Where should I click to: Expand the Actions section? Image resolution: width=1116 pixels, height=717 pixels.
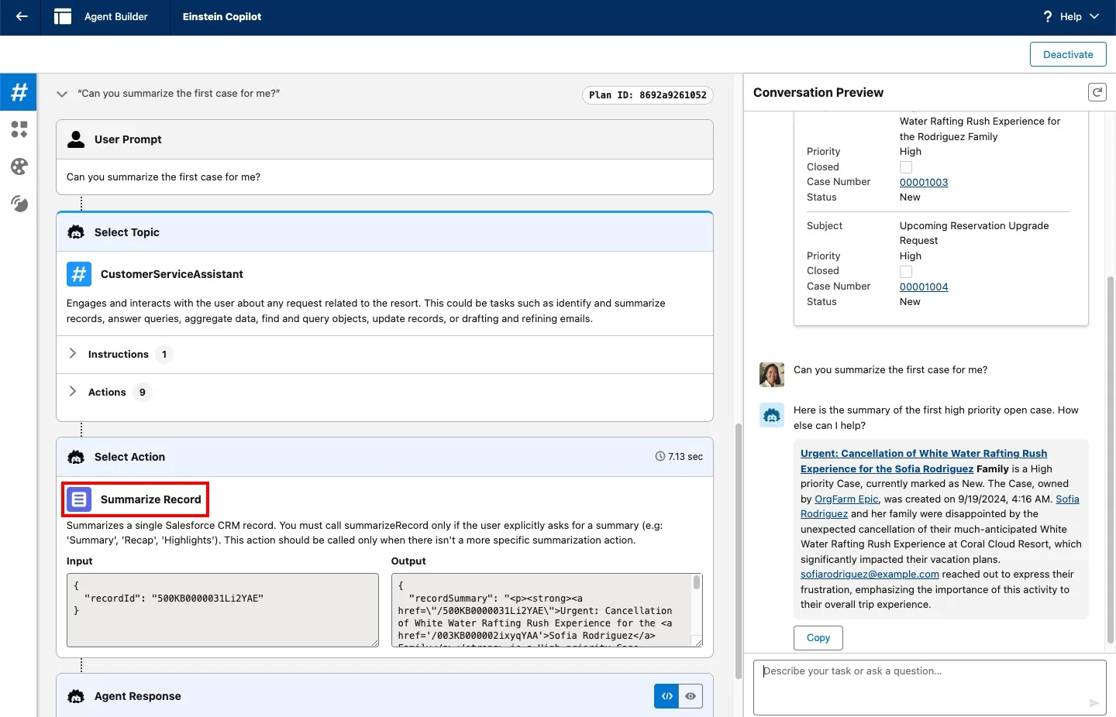tap(73, 392)
